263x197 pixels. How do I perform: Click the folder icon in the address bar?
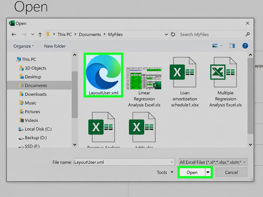pyautogui.click(x=48, y=34)
